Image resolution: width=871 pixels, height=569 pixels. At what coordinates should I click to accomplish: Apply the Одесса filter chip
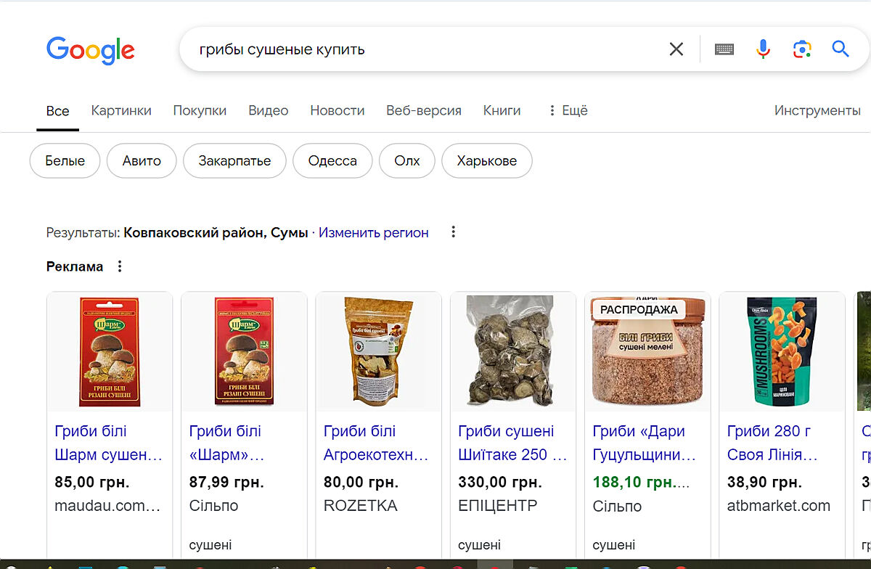332,160
